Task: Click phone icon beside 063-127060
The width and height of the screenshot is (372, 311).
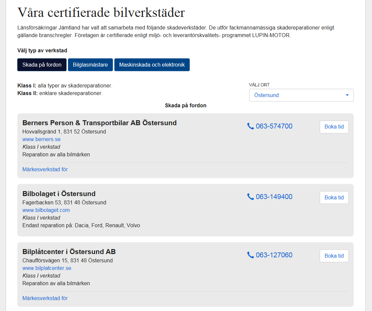Action: point(250,255)
